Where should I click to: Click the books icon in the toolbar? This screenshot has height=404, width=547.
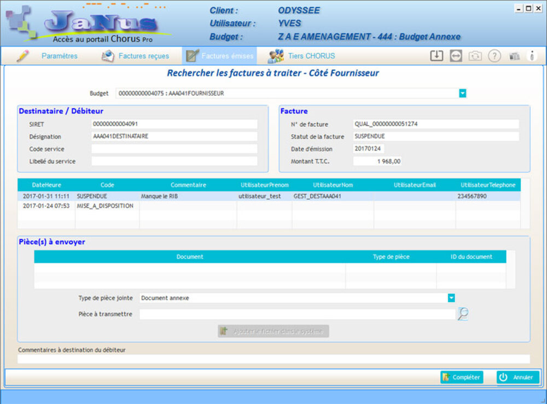click(x=514, y=56)
